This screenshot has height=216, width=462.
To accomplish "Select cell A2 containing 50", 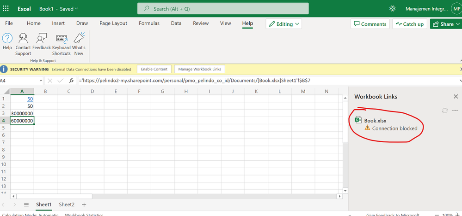I will pos(22,106).
